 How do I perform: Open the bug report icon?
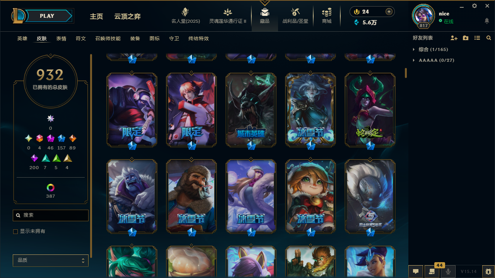point(488,271)
